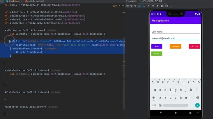Click the emulator status bar clock 11:13

click(x=153, y=14)
